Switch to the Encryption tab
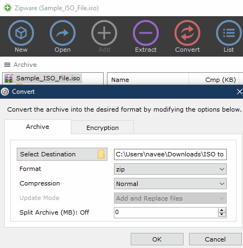The width and height of the screenshot is (243, 248). (103, 128)
